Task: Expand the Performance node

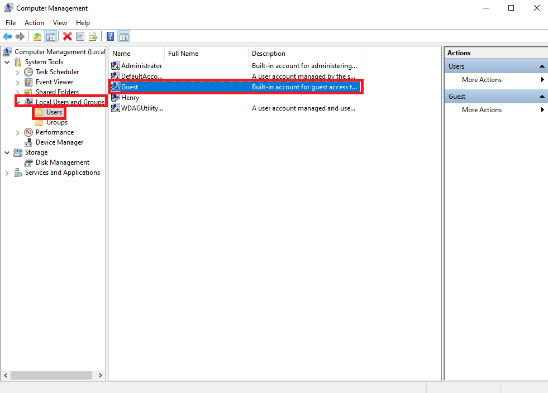Action: [17, 133]
